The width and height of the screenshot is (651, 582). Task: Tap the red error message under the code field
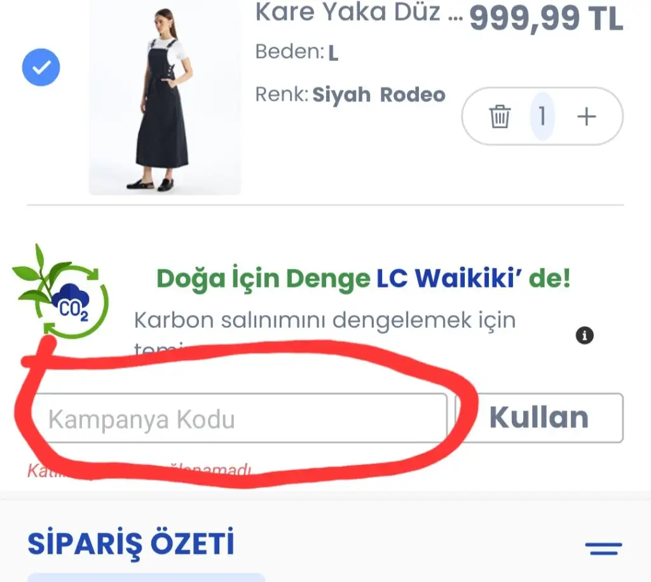(139, 471)
